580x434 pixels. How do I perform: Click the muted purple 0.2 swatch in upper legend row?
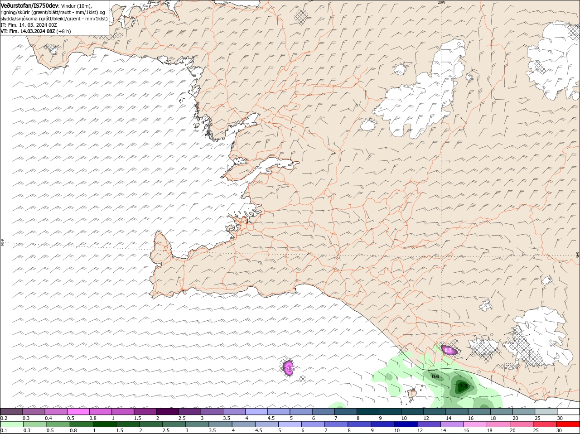coord(11,411)
